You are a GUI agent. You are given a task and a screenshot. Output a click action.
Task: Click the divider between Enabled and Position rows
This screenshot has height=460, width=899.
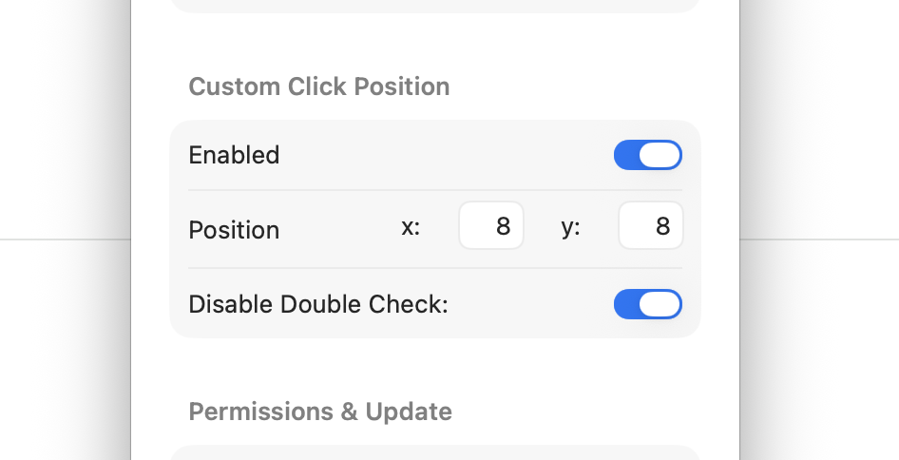point(435,190)
